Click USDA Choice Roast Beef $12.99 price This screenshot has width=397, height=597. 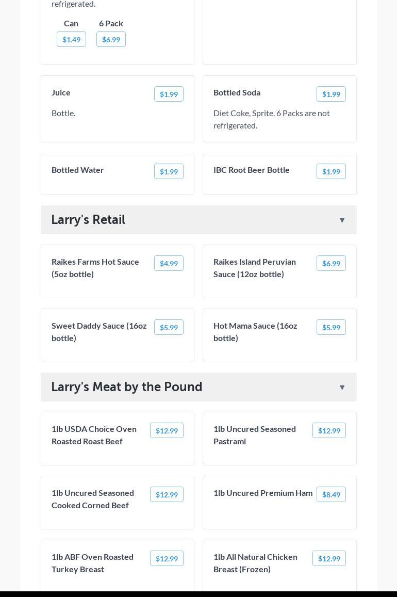tap(167, 431)
